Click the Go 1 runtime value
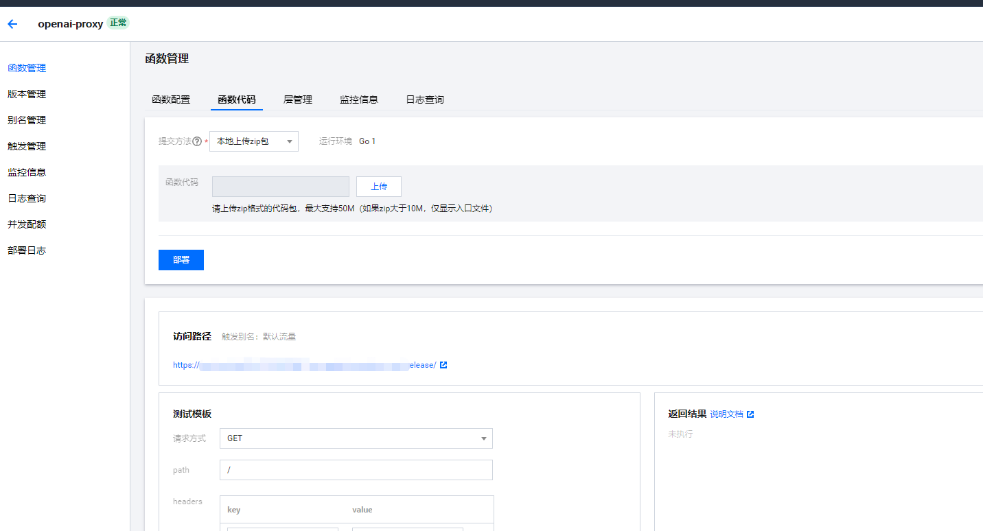The height and width of the screenshot is (531, 983). [367, 141]
